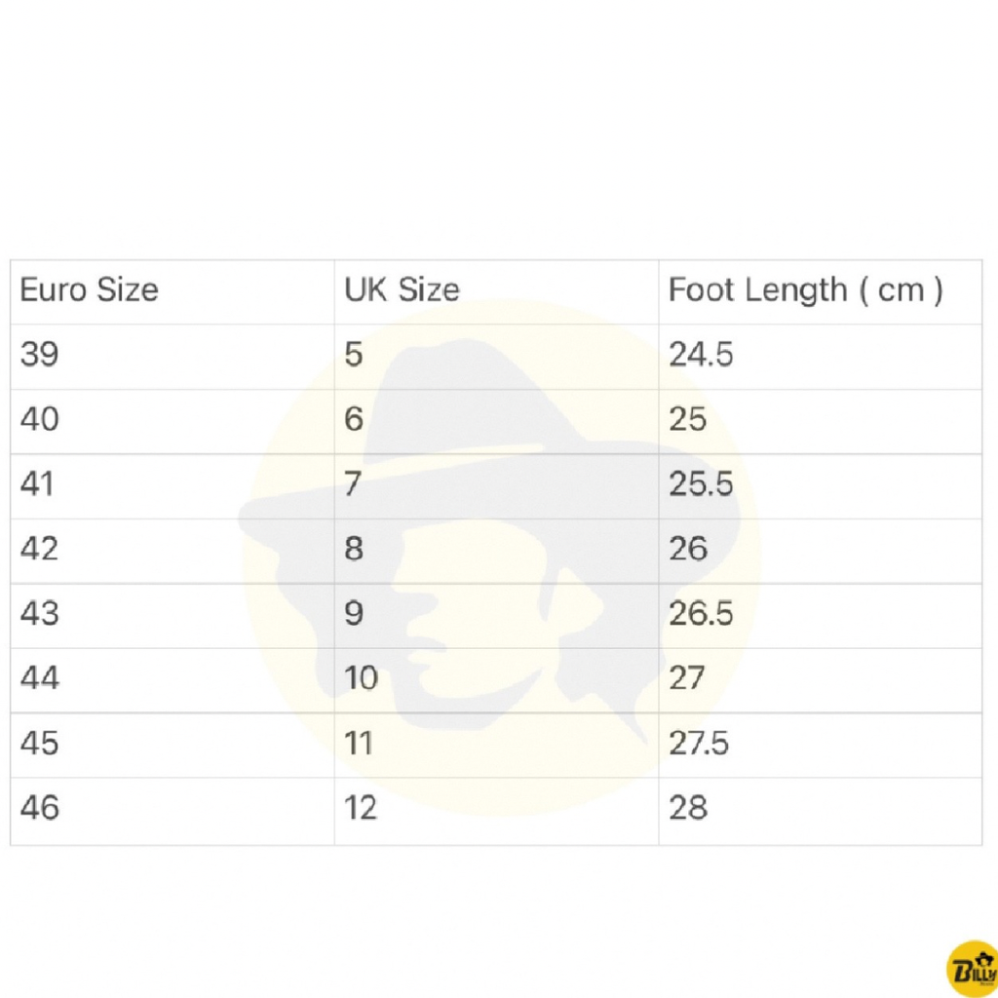Click the Euro size 39 cell

[40, 355]
